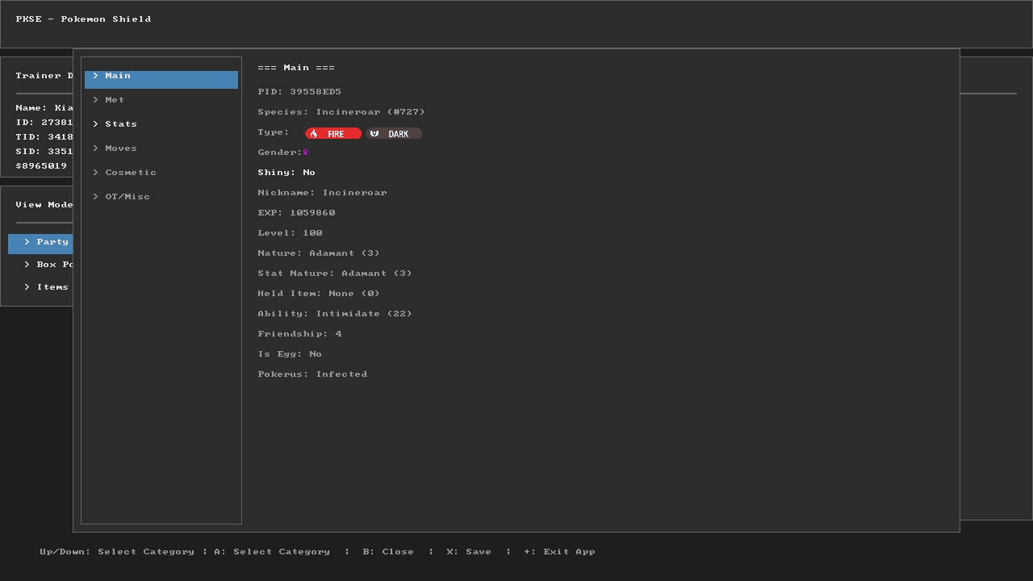Click the Pokerus: Infected line
The width and height of the screenshot is (1033, 581).
pyautogui.click(x=312, y=374)
